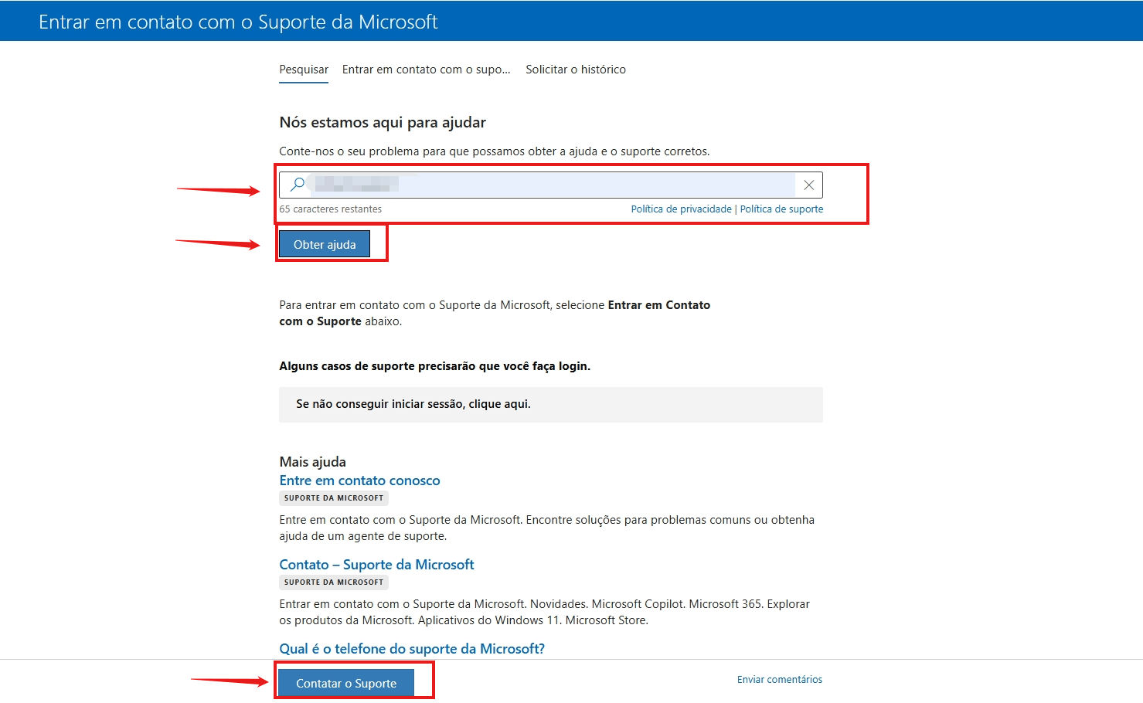Click the "Obter ajuda" button
1143x703 pixels.
(x=324, y=243)
